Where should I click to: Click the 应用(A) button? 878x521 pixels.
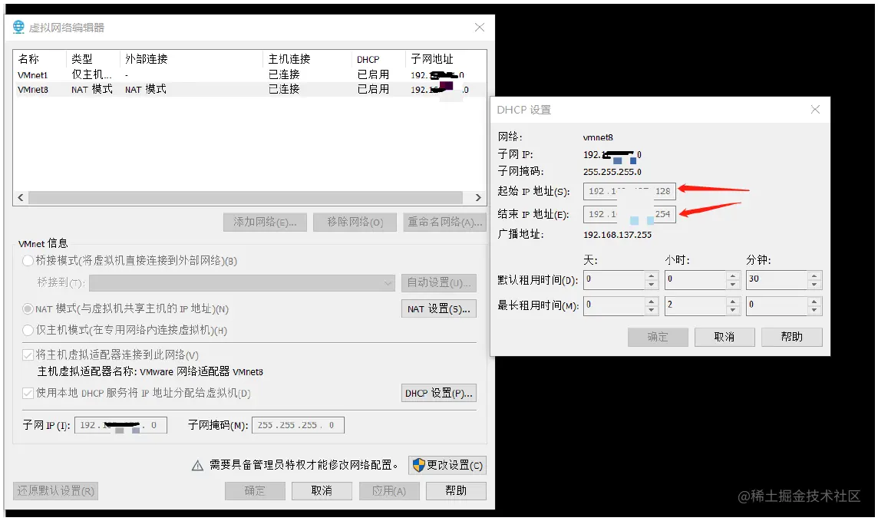pyautogui.click(x=388, y=491)
